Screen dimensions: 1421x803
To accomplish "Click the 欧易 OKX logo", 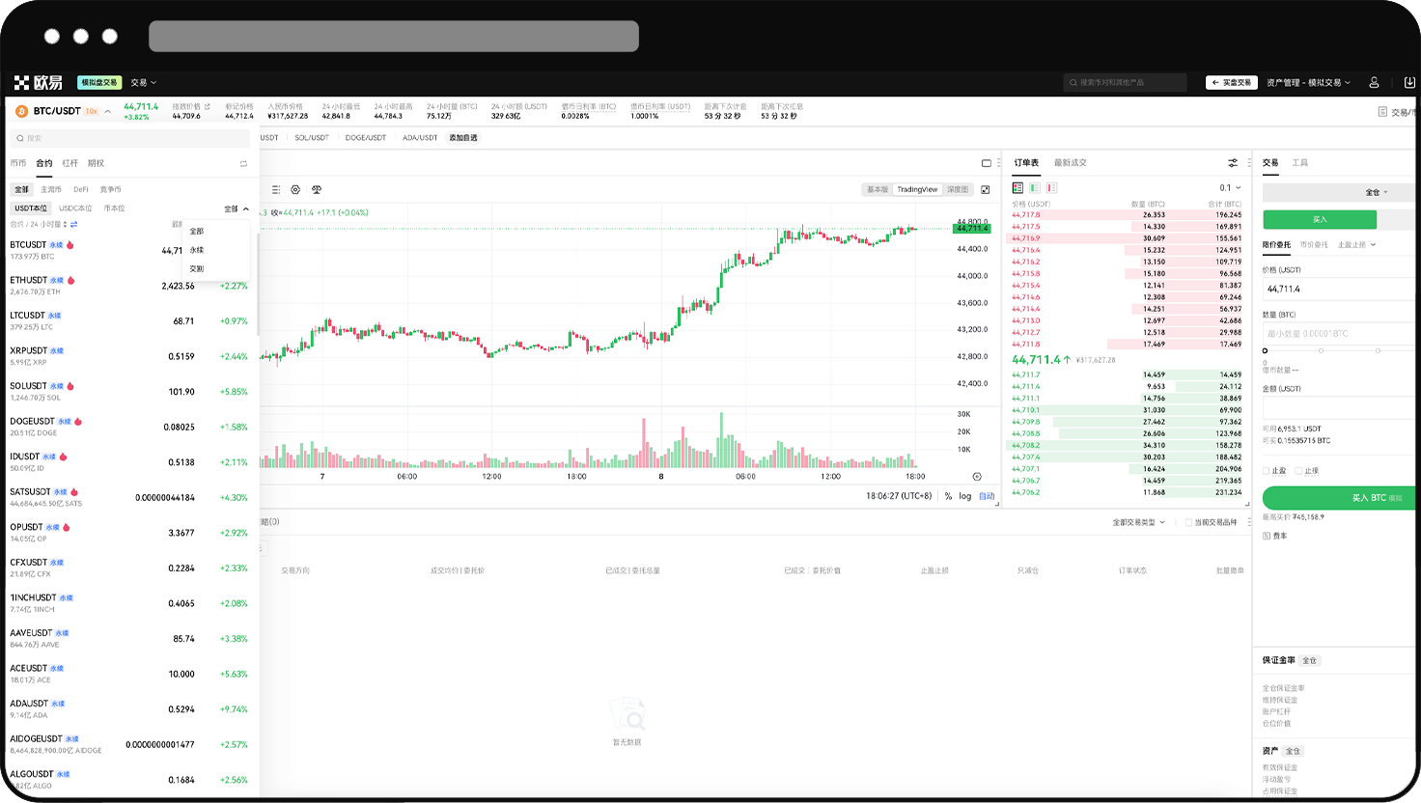I will pyautogui.click(x=39, y=83).
